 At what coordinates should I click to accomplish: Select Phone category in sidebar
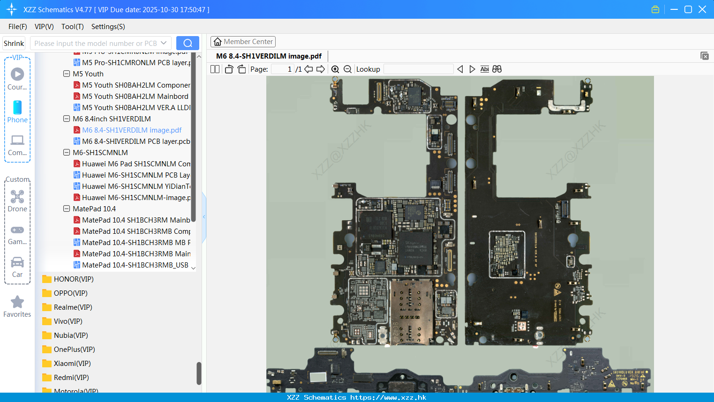pyautogui.click(x=17, y=112)
